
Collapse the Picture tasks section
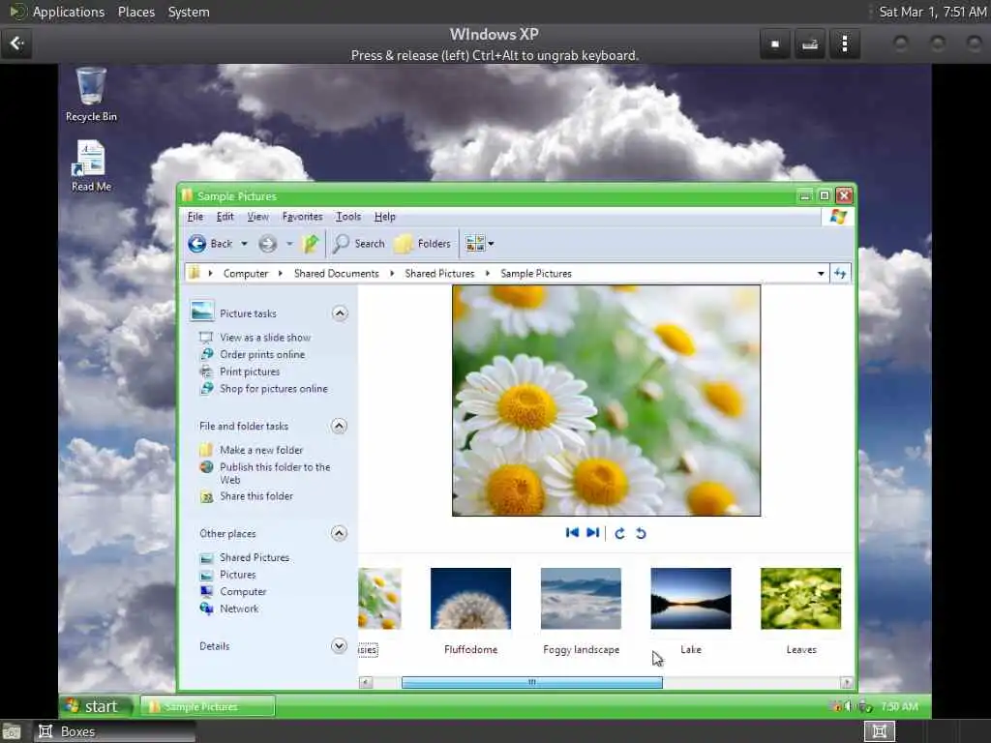(340, 313)
